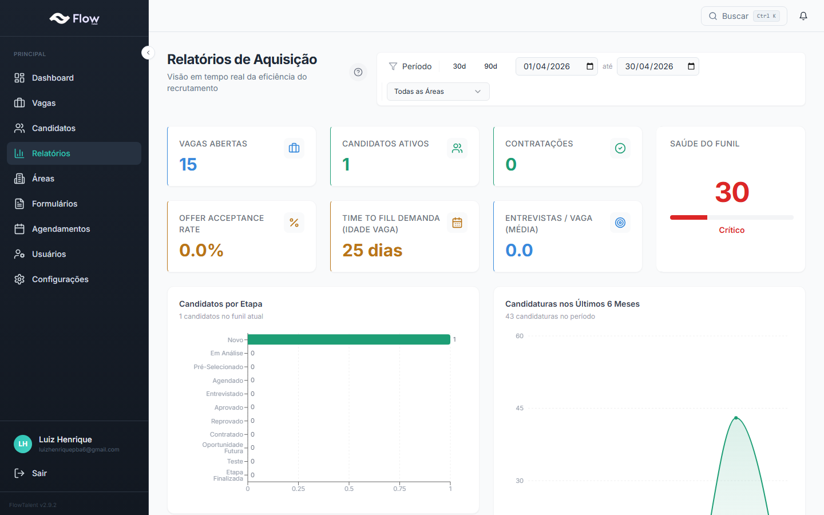
Task: Collapse the sidebar using arrow button
Action: 148,53
